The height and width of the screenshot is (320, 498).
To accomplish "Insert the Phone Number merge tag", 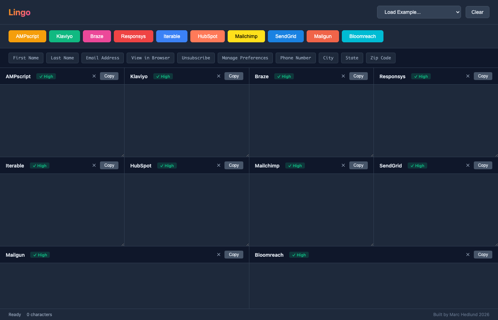I will click(x=296, y=58).
